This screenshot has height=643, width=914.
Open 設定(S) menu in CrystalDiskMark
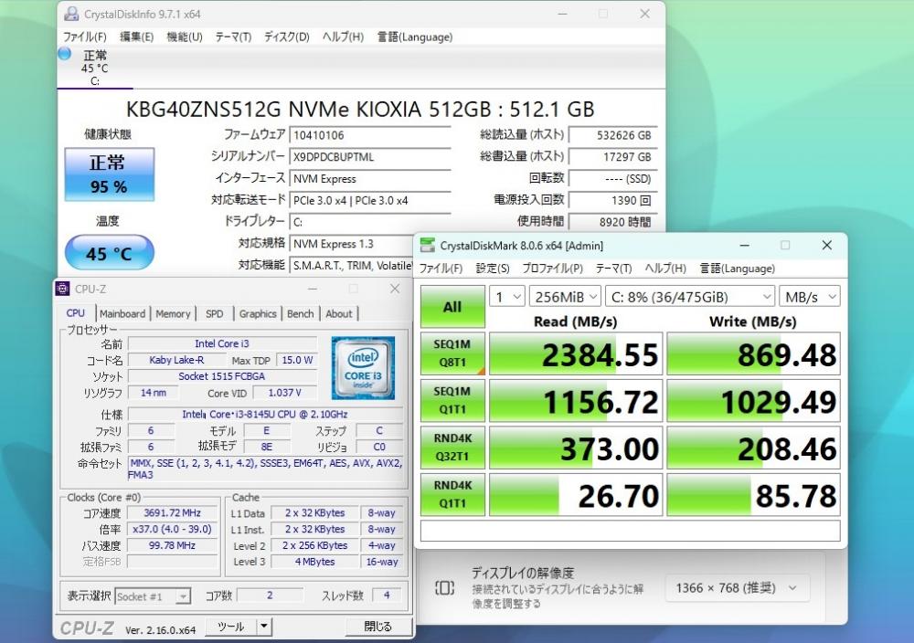(493, 268)
